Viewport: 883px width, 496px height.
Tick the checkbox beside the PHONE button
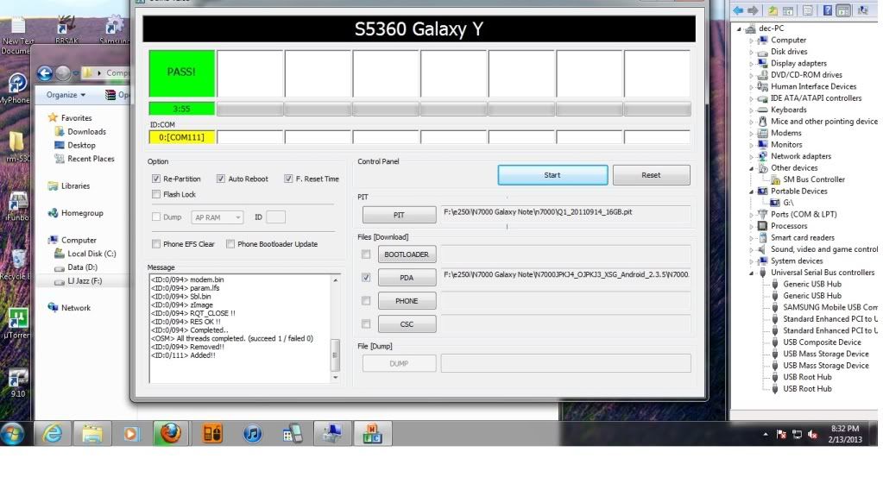tap(366, 301)
